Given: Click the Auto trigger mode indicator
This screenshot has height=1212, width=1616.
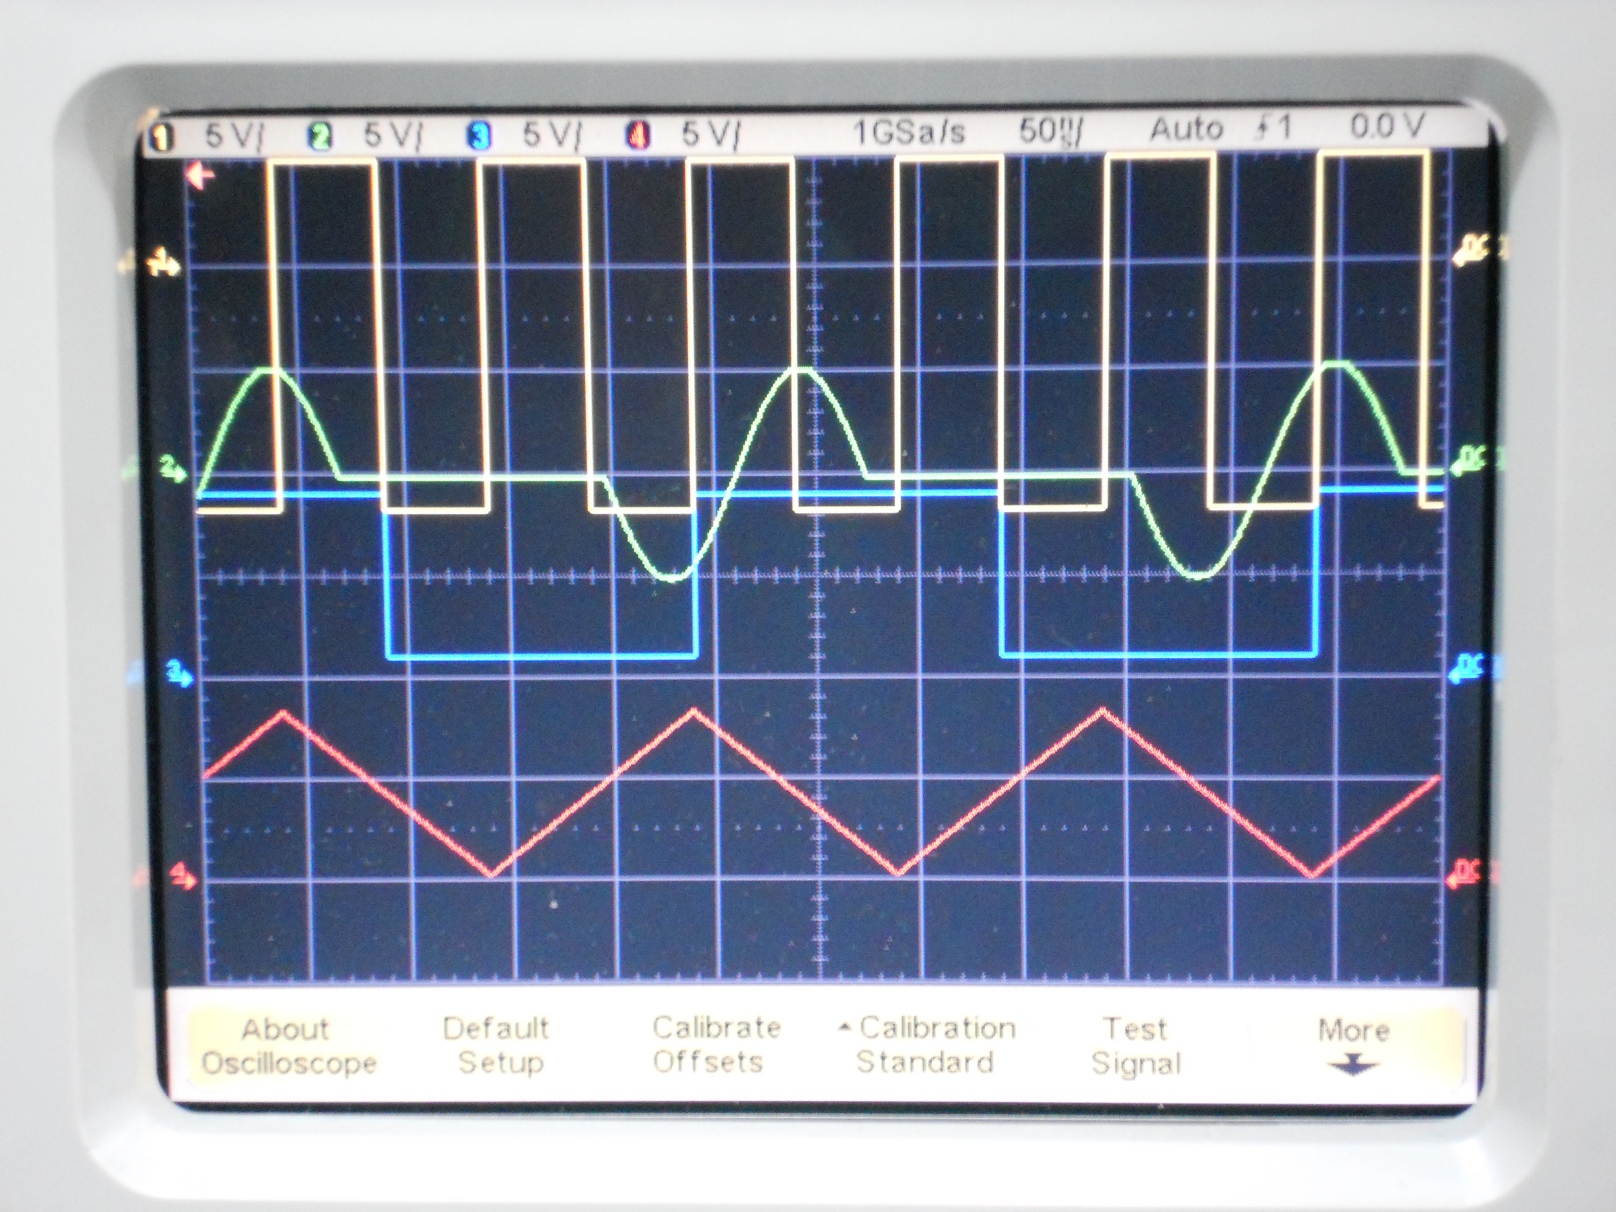Looking at the screenshot, I should click(x=1187, y=129).
